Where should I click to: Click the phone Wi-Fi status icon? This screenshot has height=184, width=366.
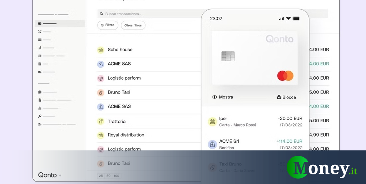click(x=288, y=19)
